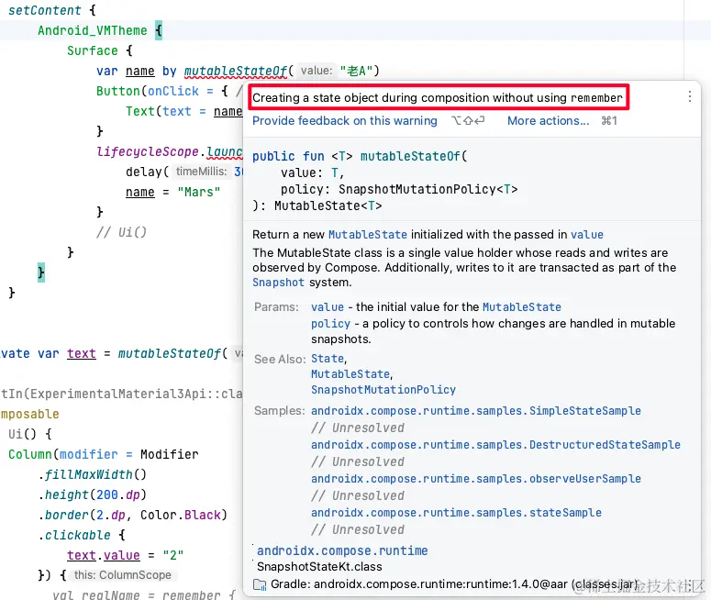Click the highlighted closing brace of Android_VMTheme
This screenshot has height=600, width=711.
pos(41,272)
